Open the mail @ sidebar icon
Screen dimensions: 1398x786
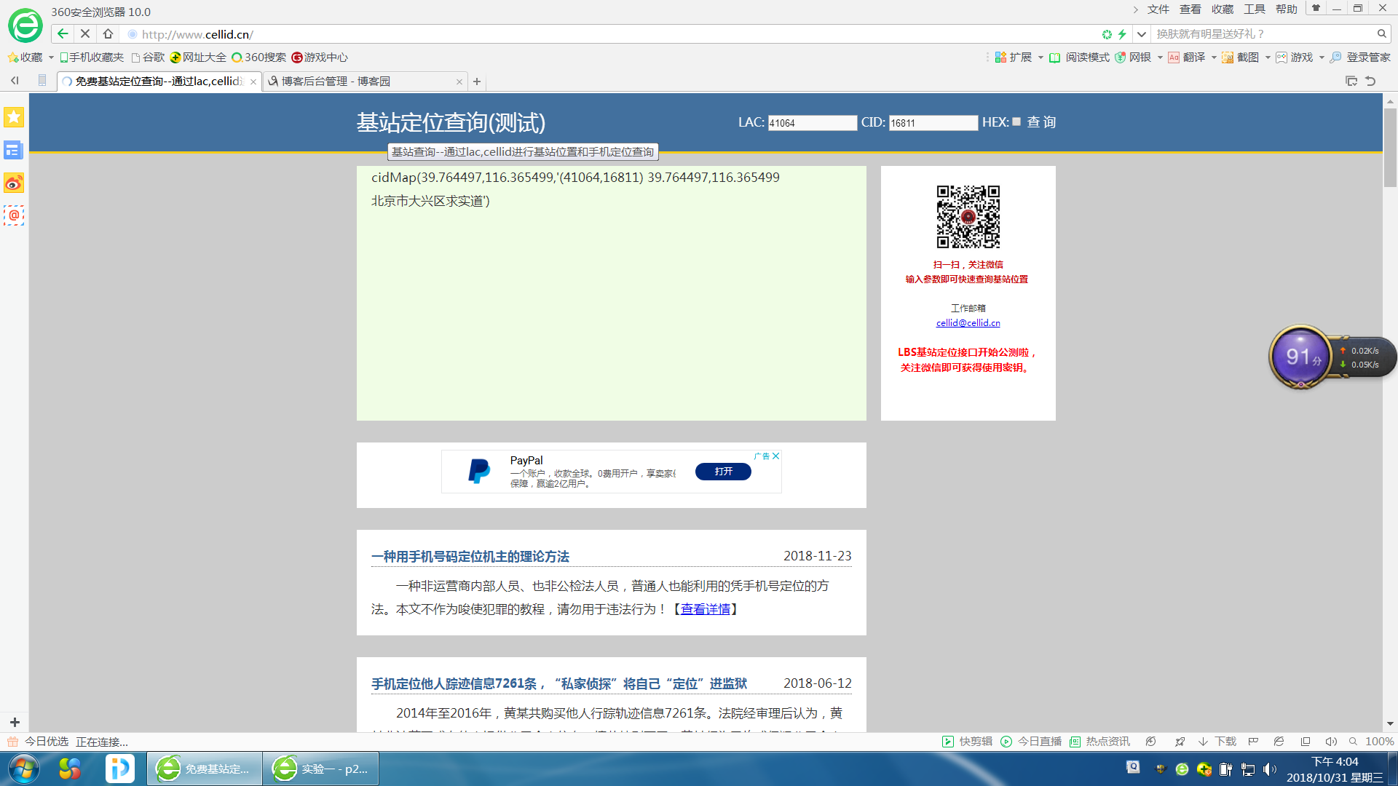tap(14, 215)
